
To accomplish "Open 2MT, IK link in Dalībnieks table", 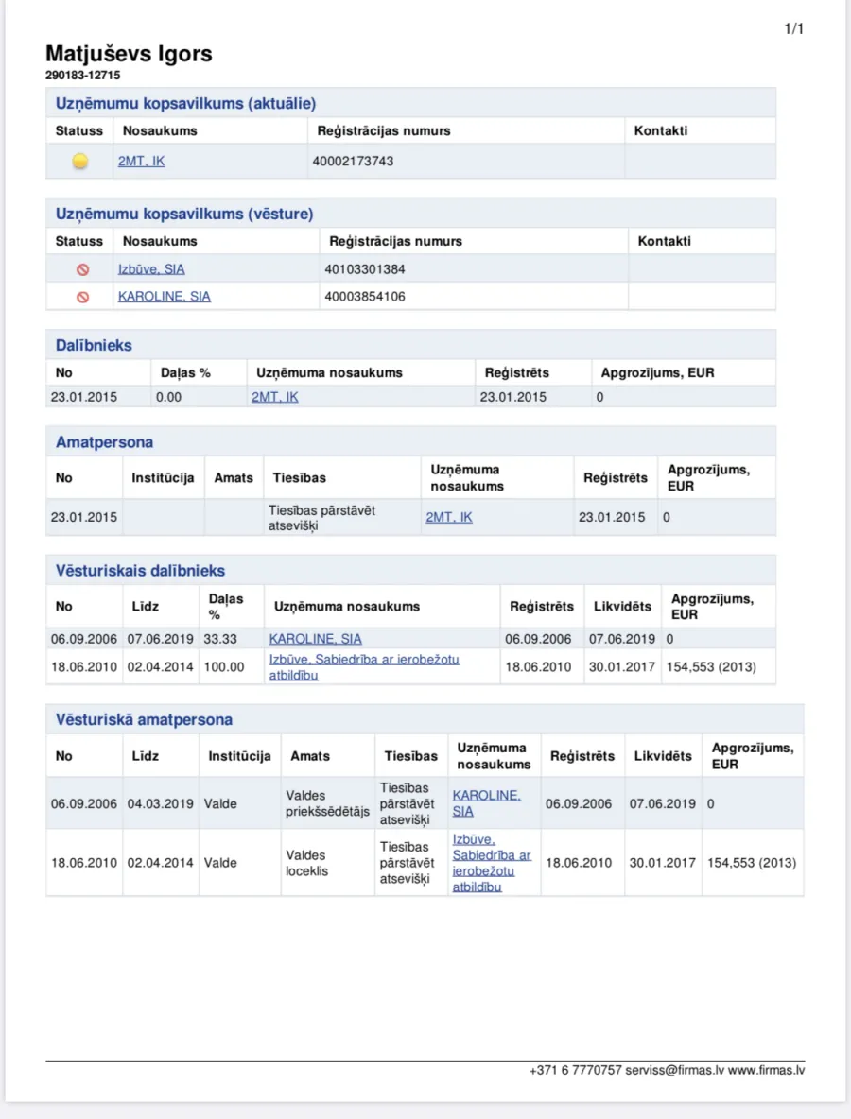I will (x=275, y=397).
